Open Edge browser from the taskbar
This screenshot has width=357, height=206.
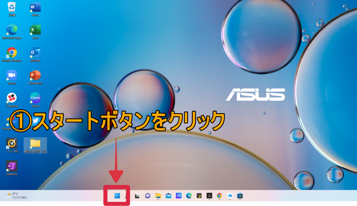189,196
